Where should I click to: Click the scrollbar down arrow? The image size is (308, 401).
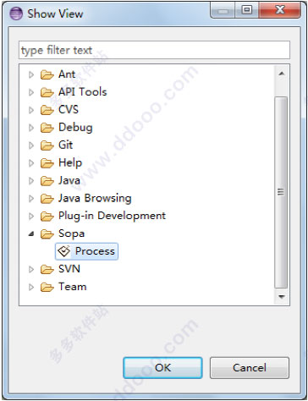[281, 297]
